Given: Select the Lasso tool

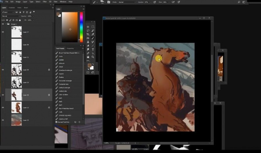Looking at the screenshot, I should pyautogui.click(x=88, y=30).
